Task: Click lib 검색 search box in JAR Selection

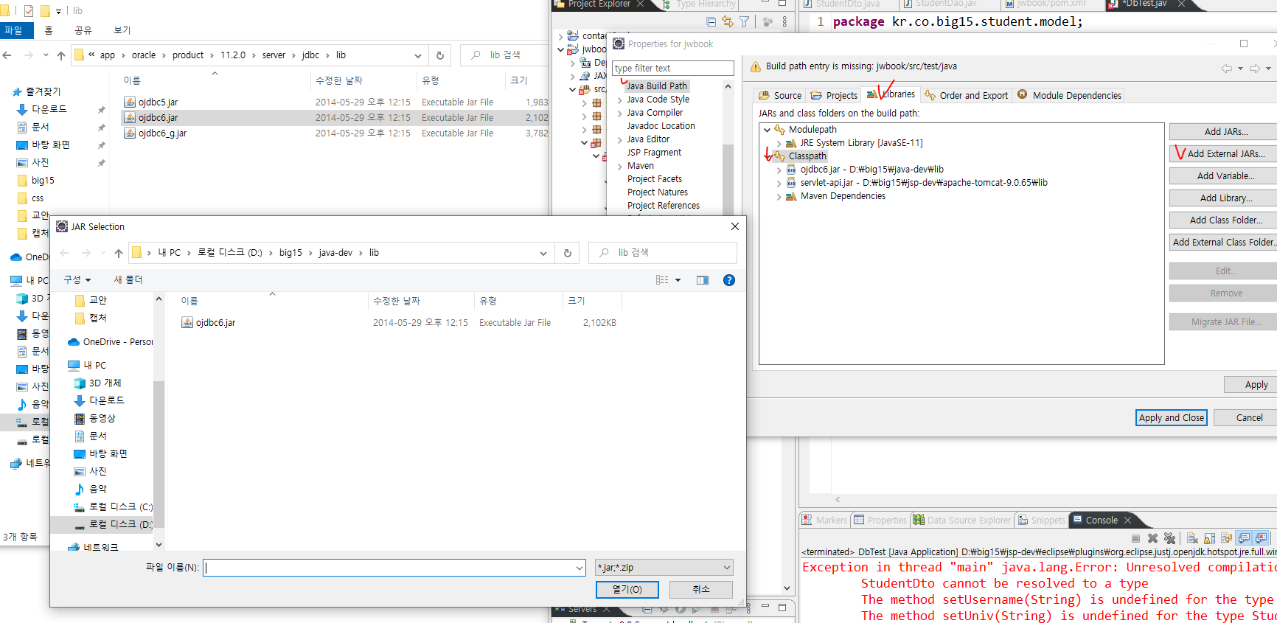Action: click(662, 253)
